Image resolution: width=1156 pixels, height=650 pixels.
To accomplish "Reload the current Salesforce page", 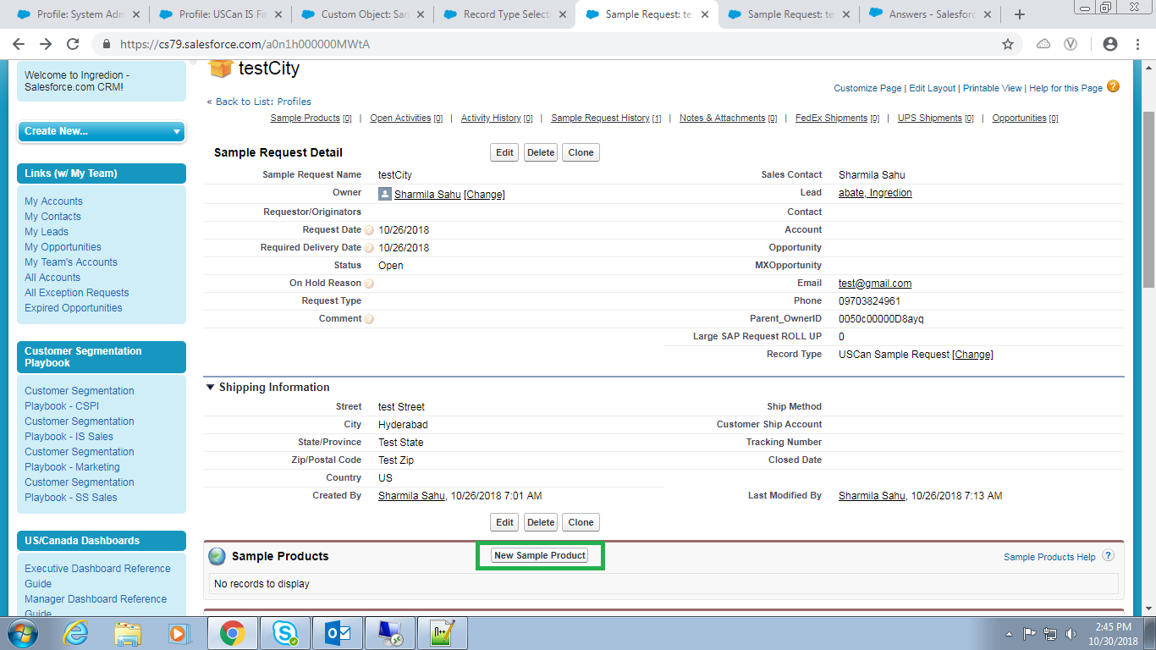I will coord(73,44).
